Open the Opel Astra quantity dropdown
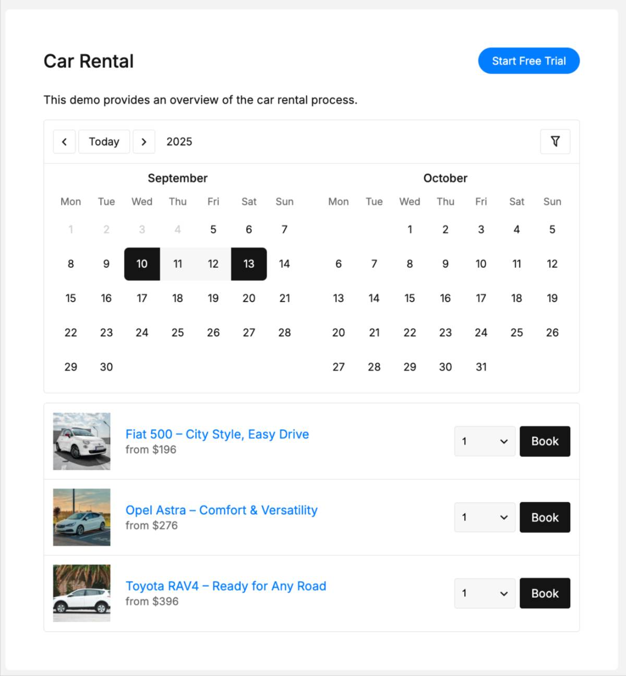626x676 pixels. [484, 517]
